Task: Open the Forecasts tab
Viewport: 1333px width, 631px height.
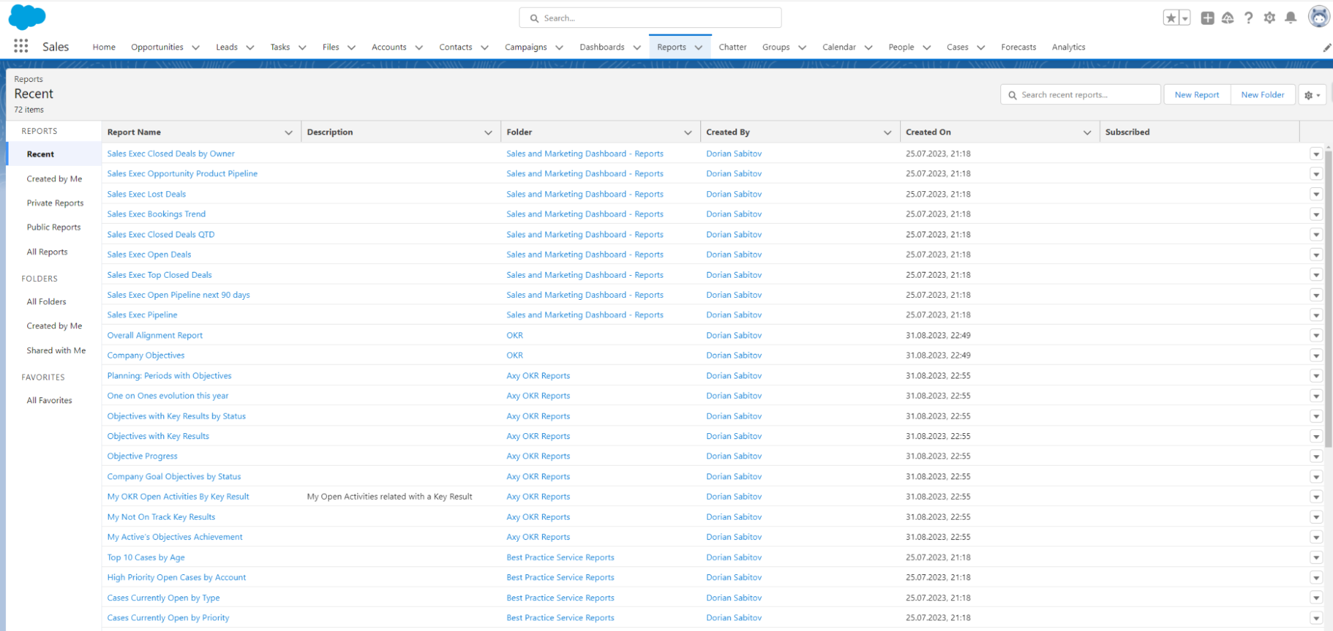Action: point(1018,47)
